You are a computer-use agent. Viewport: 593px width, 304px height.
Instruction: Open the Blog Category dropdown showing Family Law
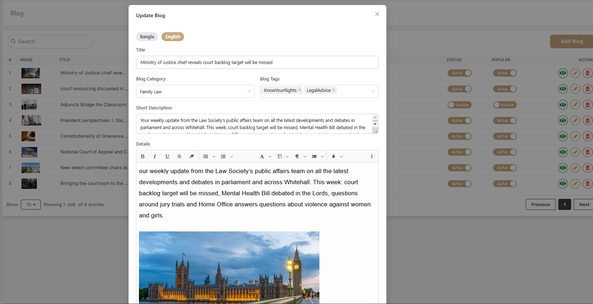[195, 92]
